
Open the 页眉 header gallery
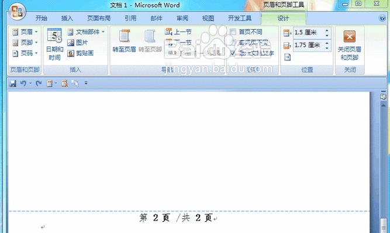pos(25,31)
